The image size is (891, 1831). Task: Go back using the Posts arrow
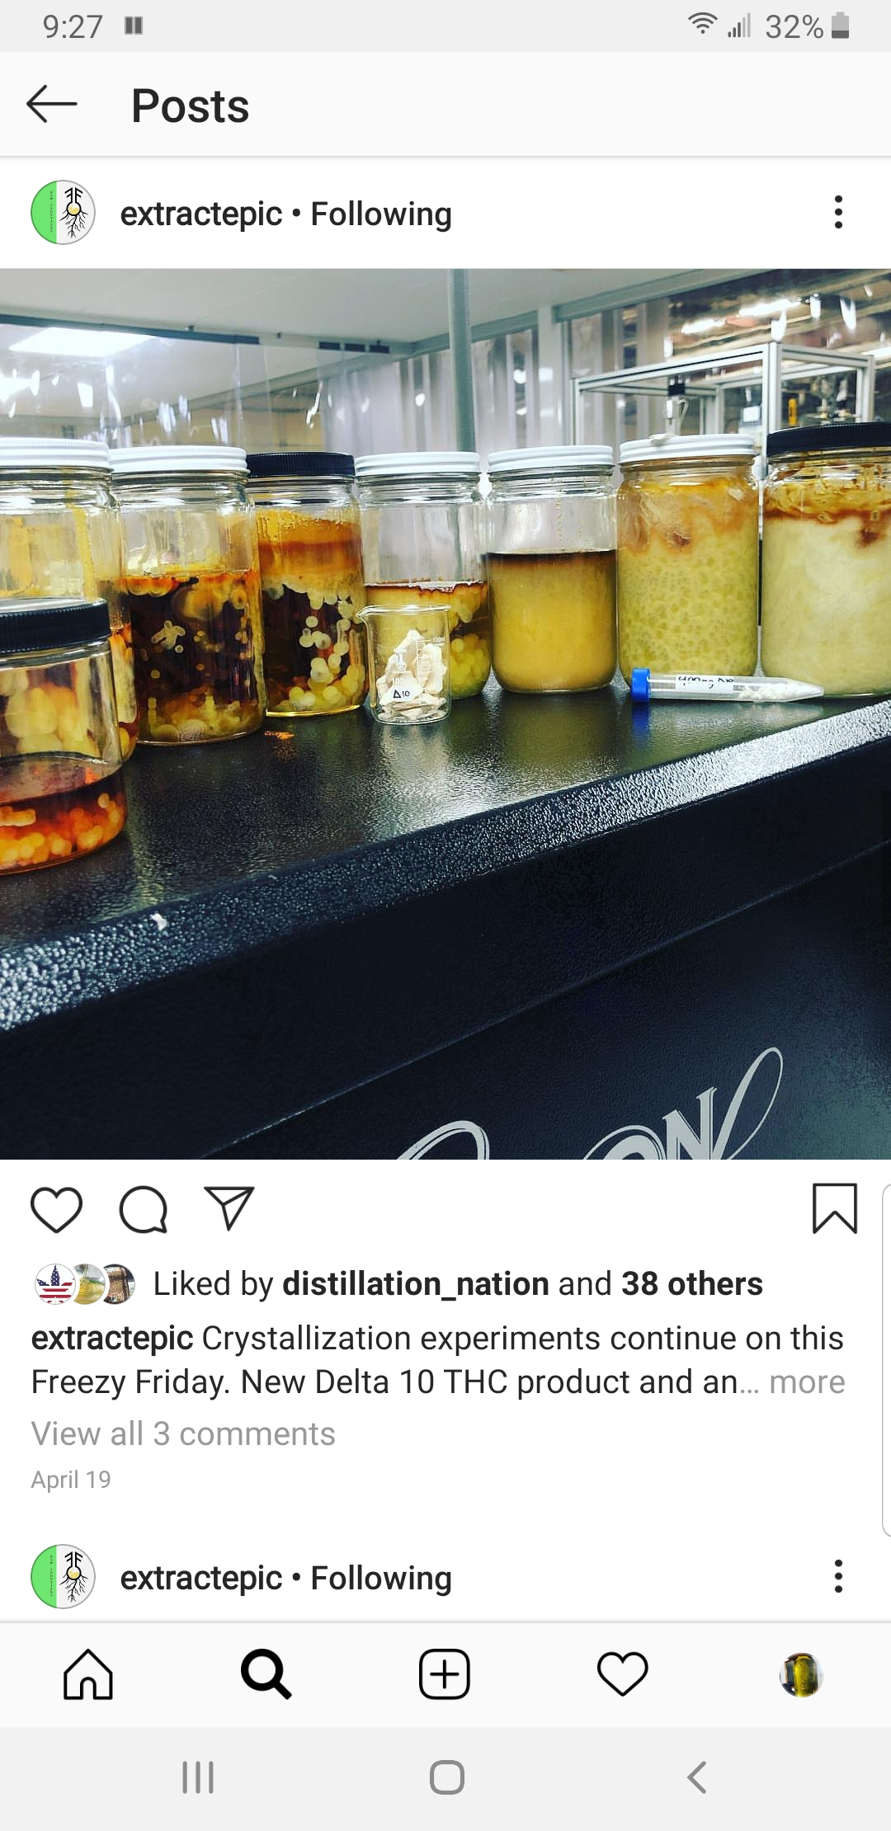52,105
